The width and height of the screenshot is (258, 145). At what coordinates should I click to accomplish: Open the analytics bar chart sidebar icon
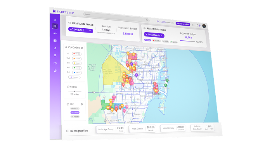click(55, 48)
